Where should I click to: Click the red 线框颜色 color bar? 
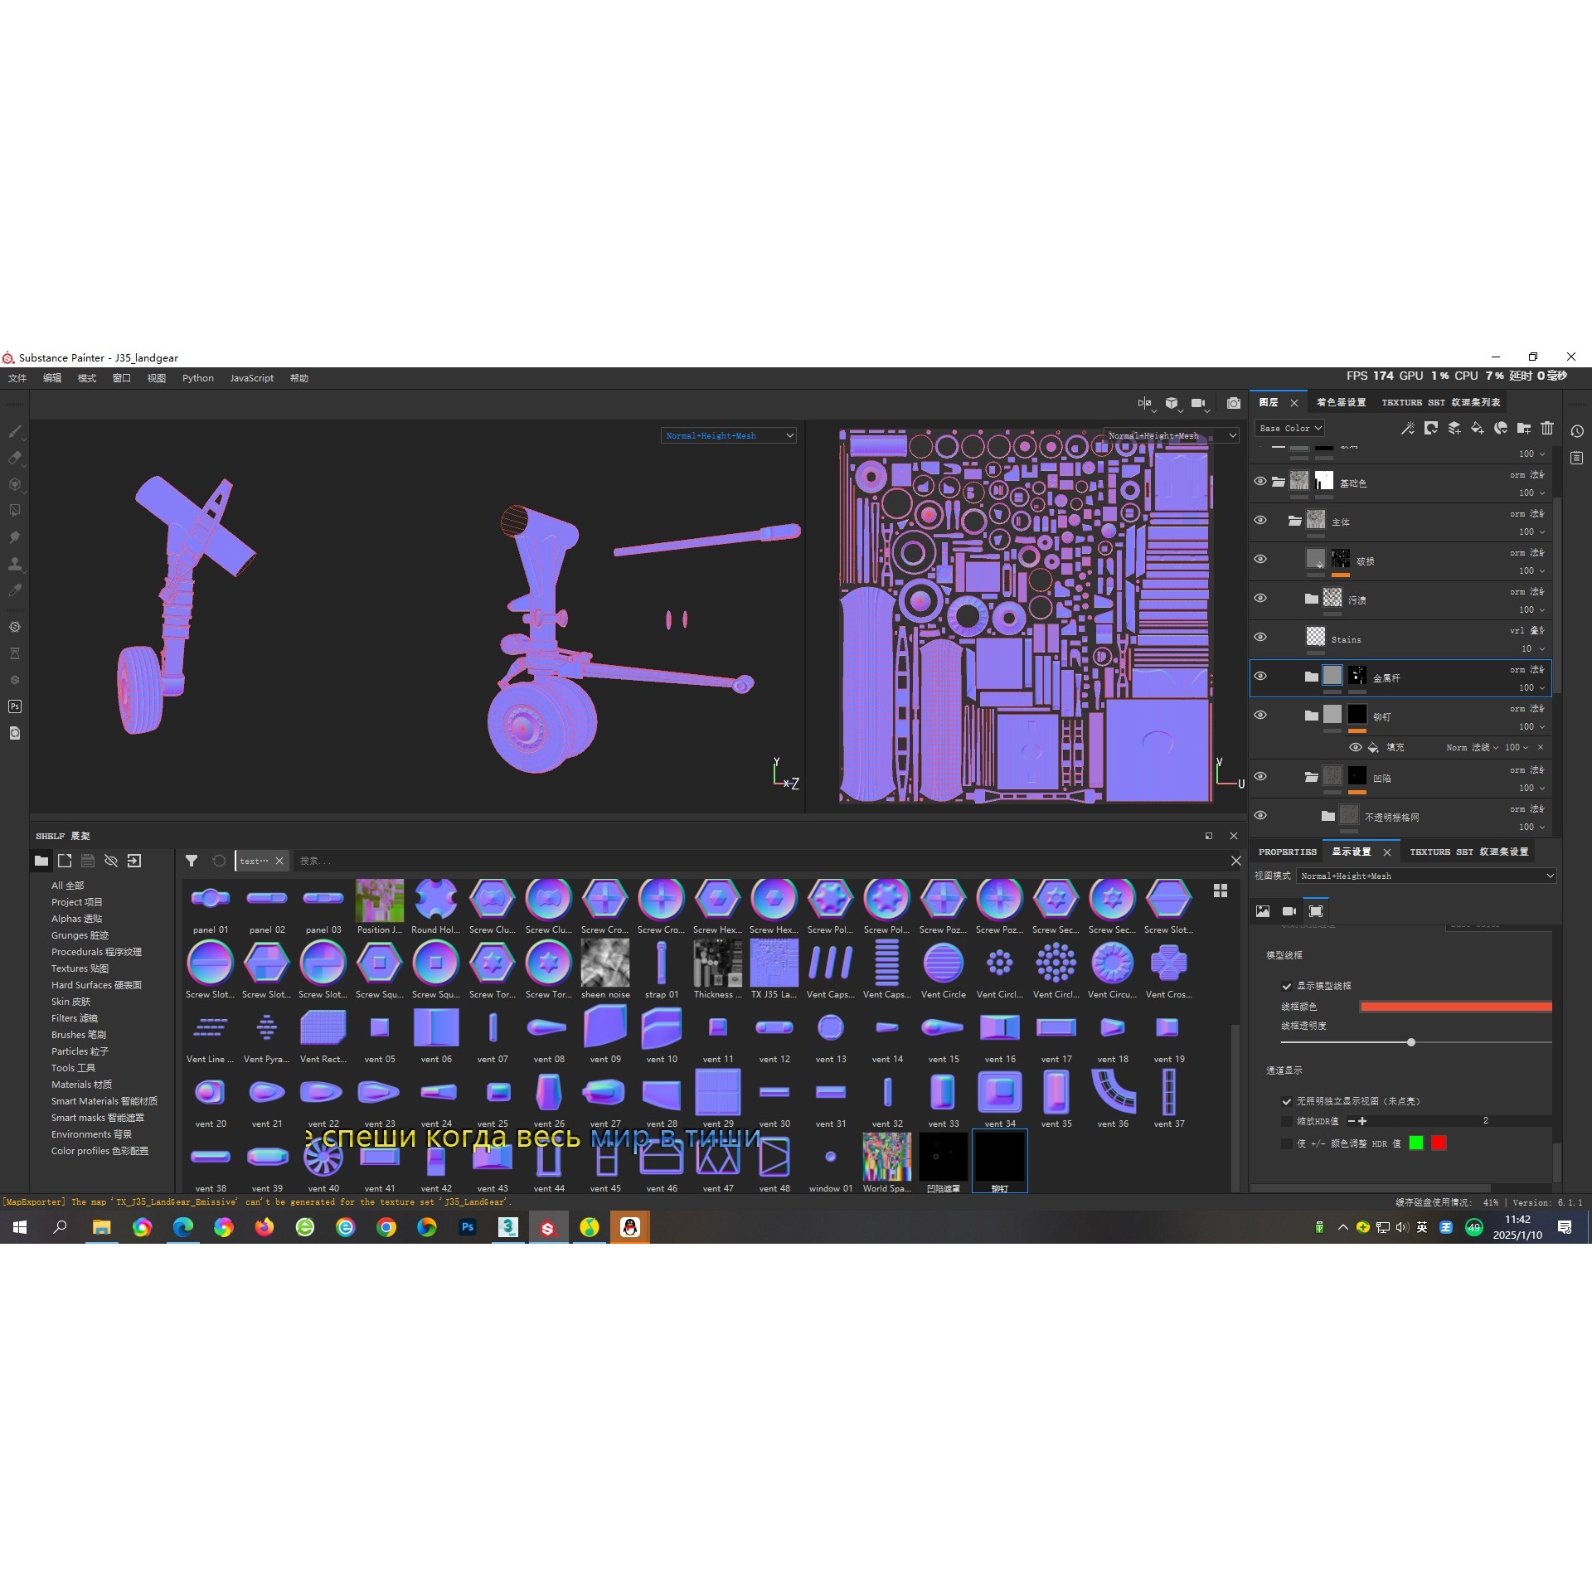[x=1455, y=1007]
